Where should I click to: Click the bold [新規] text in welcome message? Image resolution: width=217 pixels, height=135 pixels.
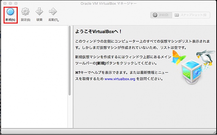tap(101, 63)
